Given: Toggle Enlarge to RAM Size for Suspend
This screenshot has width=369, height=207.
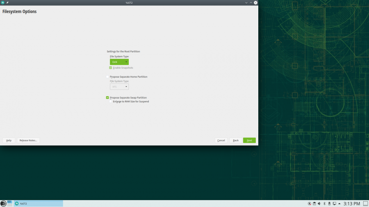Looking at the screenshot, I should click(111, 101).
